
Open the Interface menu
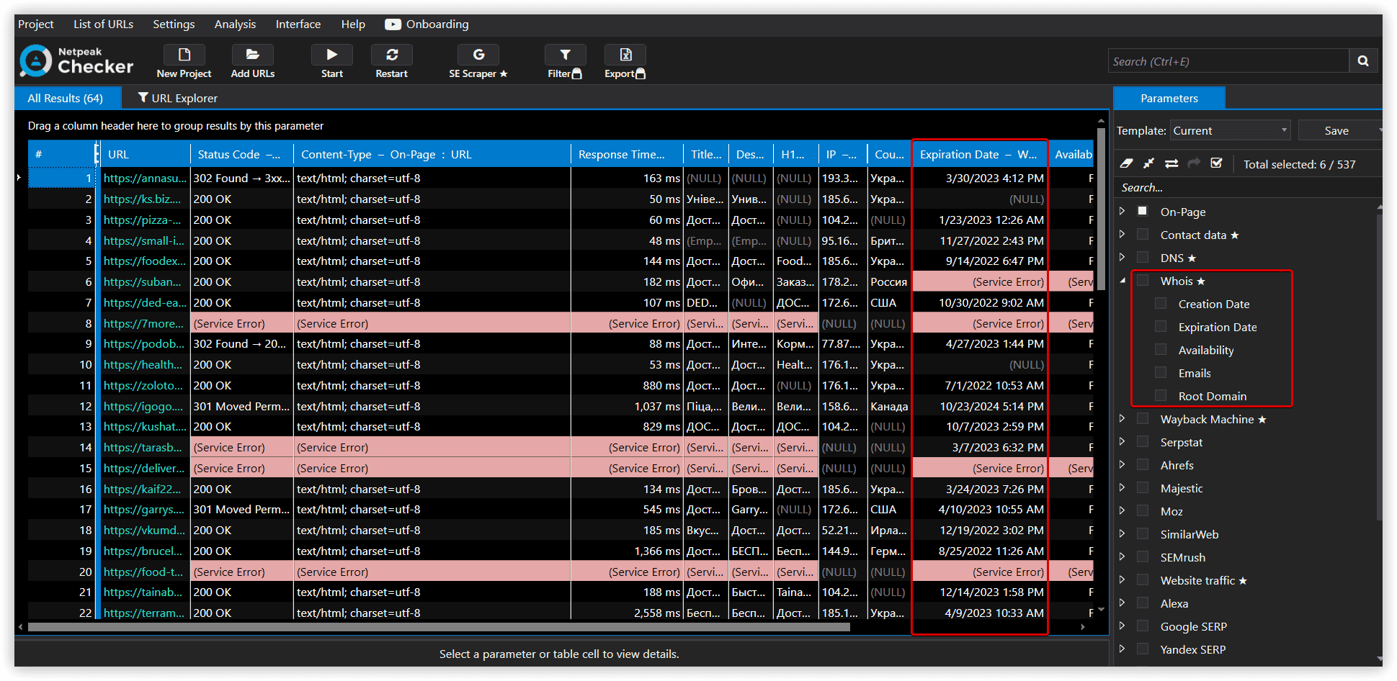tap(298, 24)
